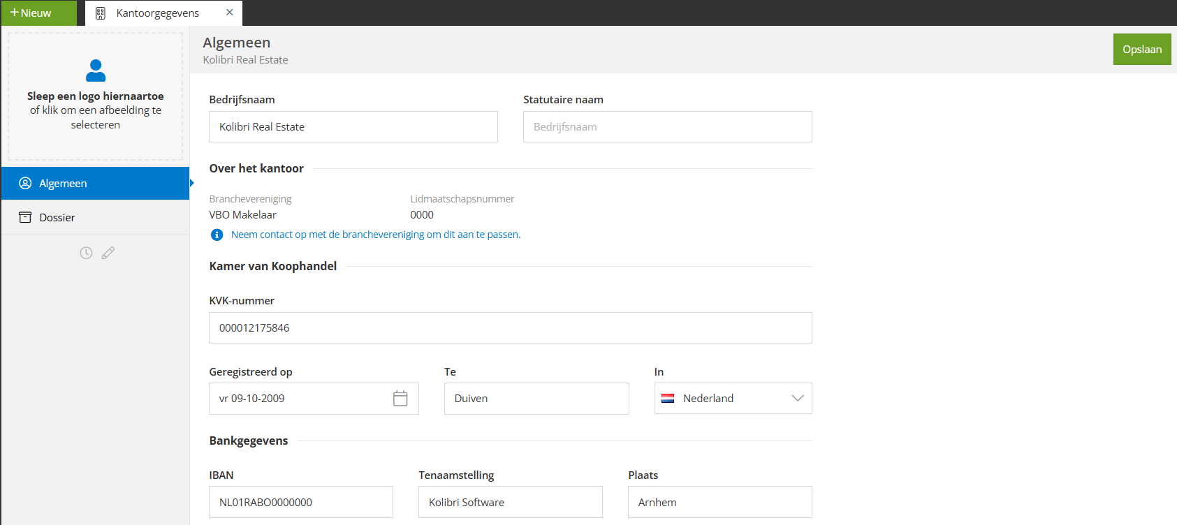This screenshot has height=525, width=1177.
Task: Click the IBAN input field
Action: tap(300, 503)
